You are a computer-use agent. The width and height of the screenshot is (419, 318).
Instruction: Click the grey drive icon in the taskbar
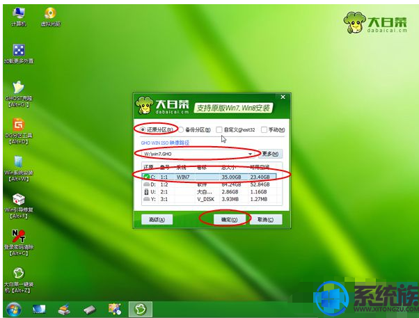(89, 310)
